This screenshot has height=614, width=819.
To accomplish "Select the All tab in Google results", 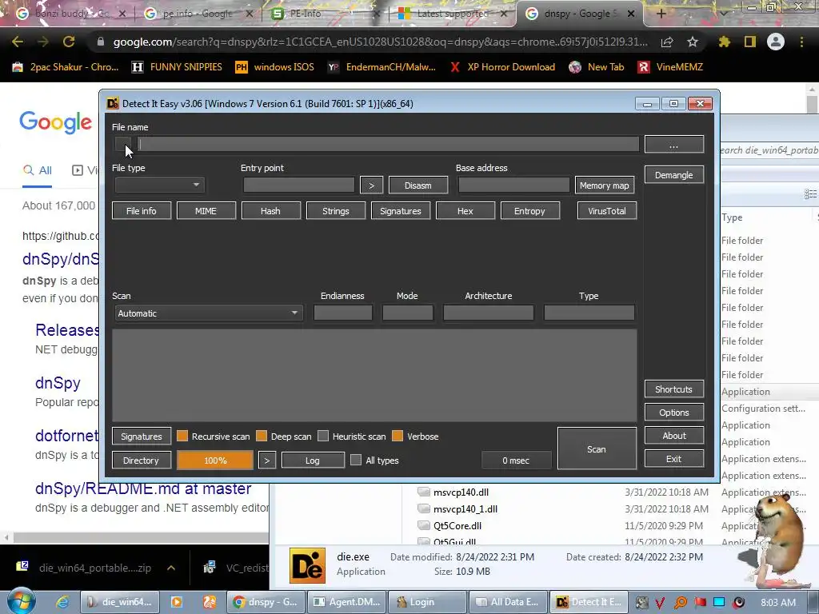I will [x=37, y=170].
